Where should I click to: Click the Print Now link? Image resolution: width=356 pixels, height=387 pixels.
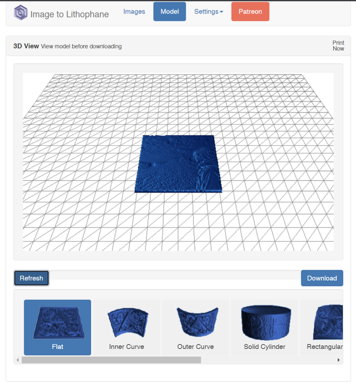click(338, 46)
